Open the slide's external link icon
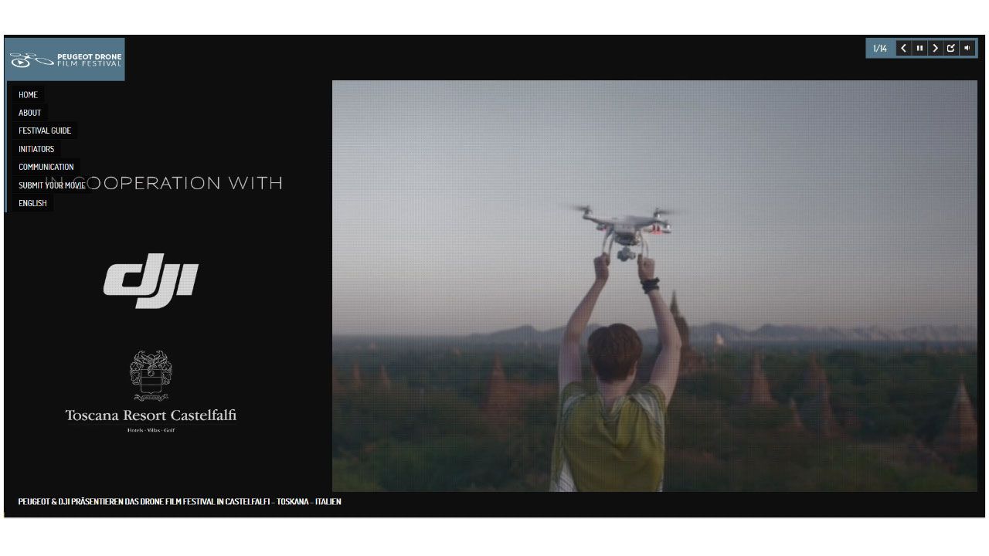 coord(951,48)
